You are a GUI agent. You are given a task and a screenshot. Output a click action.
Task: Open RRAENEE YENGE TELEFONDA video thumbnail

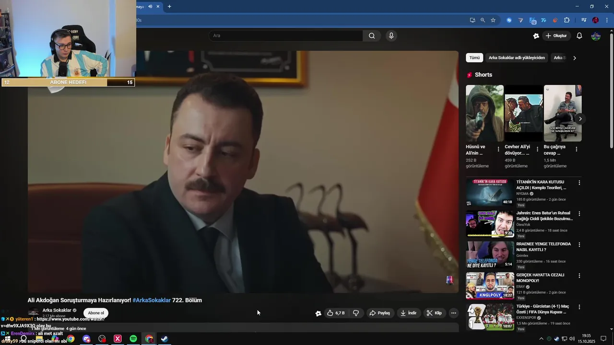click(490, 254)
